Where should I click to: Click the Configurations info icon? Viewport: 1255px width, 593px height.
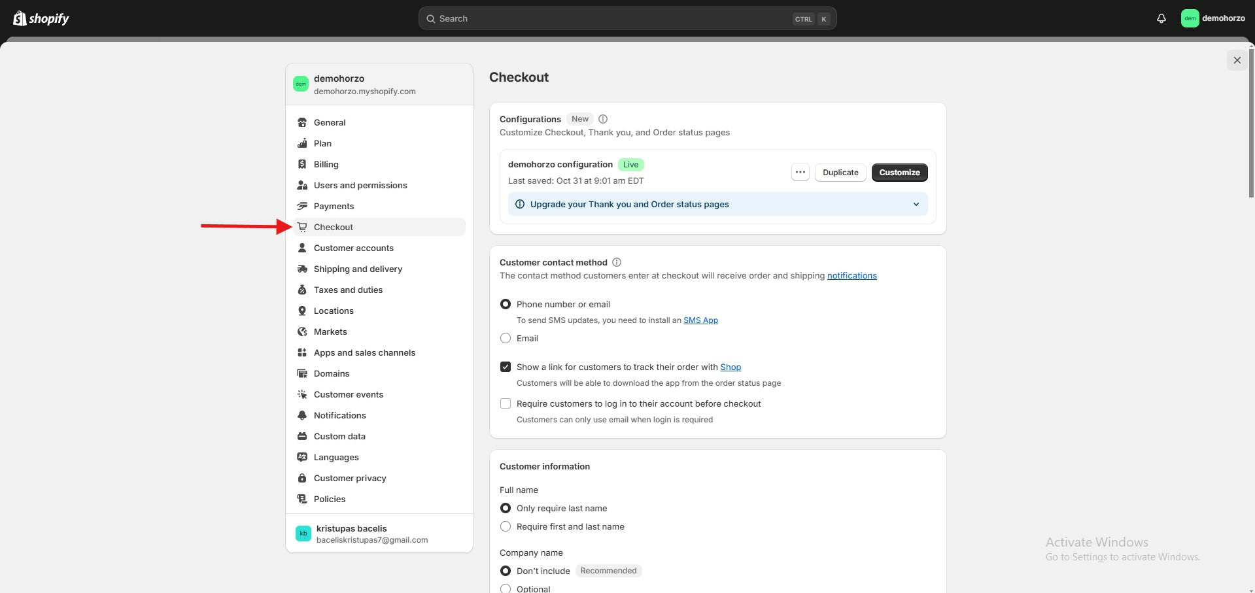click(603, 119)
